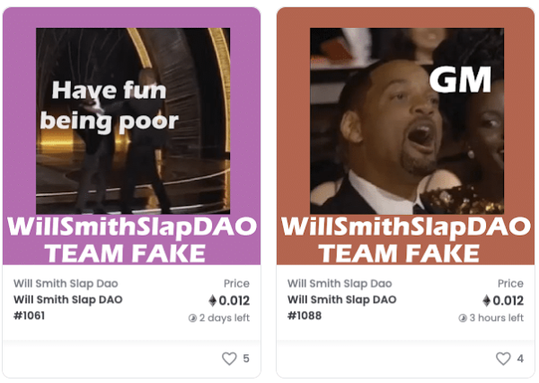Viewport: 539px width, 383px height.
Task: Click WillSmithSlapDAO banner on orange card
Action: (x=406, y=227)
